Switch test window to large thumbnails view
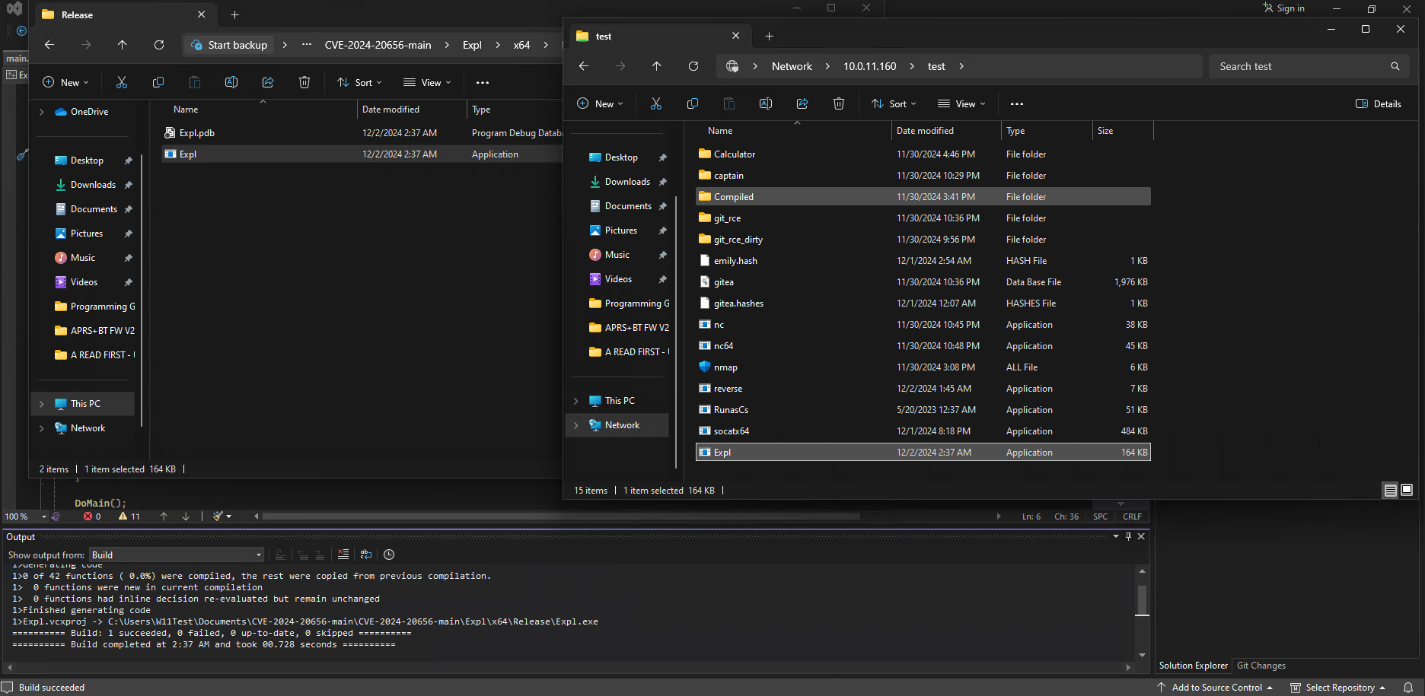Image resolution: width=1425 pixels, height=696 pixels. [1407, 490]
